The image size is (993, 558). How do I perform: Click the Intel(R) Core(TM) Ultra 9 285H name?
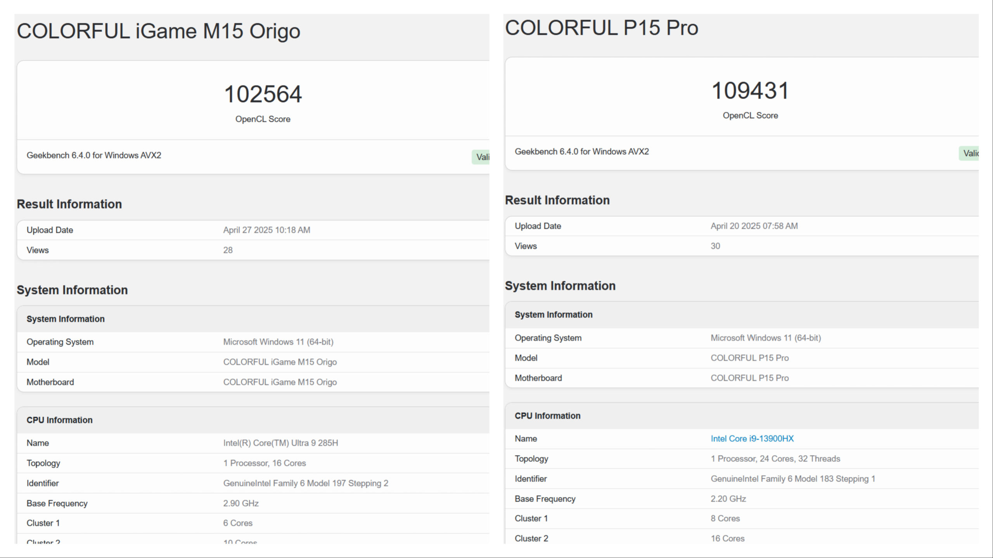280,443
